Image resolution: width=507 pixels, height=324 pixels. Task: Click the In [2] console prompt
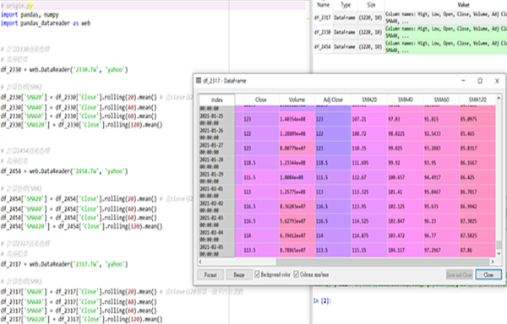tap(323, 300)
